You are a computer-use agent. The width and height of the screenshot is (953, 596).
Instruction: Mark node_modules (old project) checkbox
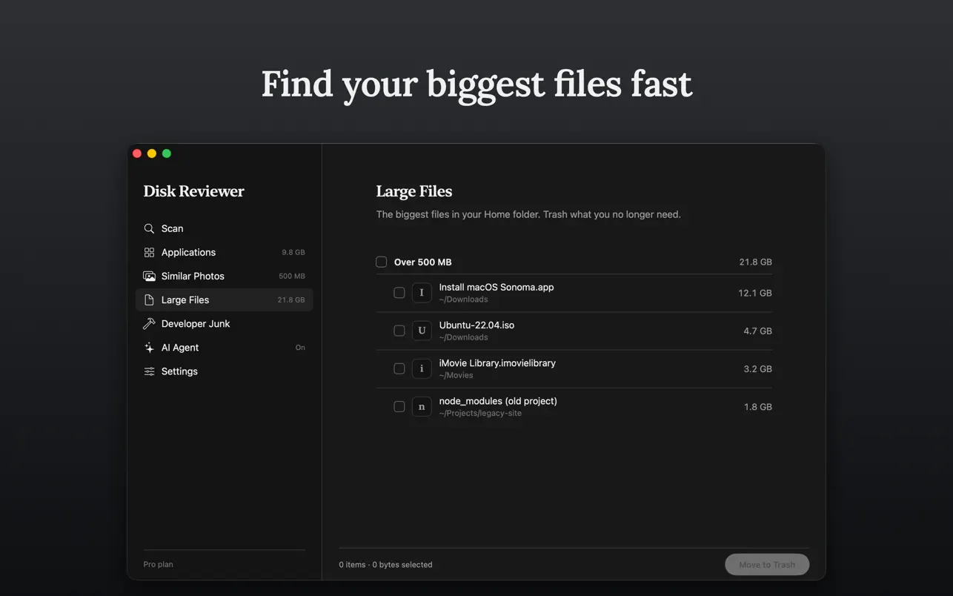(x=399, y=406)
